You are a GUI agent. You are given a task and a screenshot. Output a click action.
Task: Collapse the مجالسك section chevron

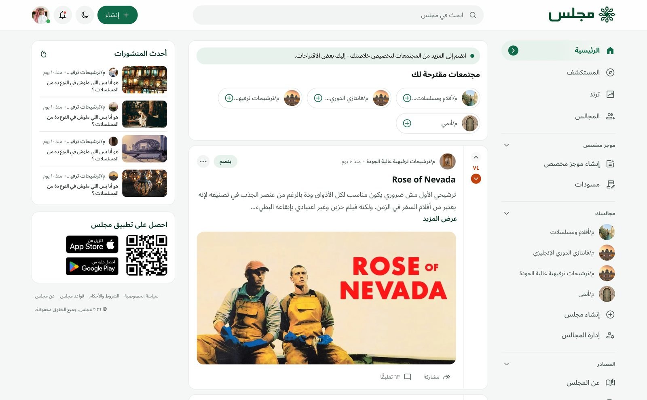(x=506, y=213)
